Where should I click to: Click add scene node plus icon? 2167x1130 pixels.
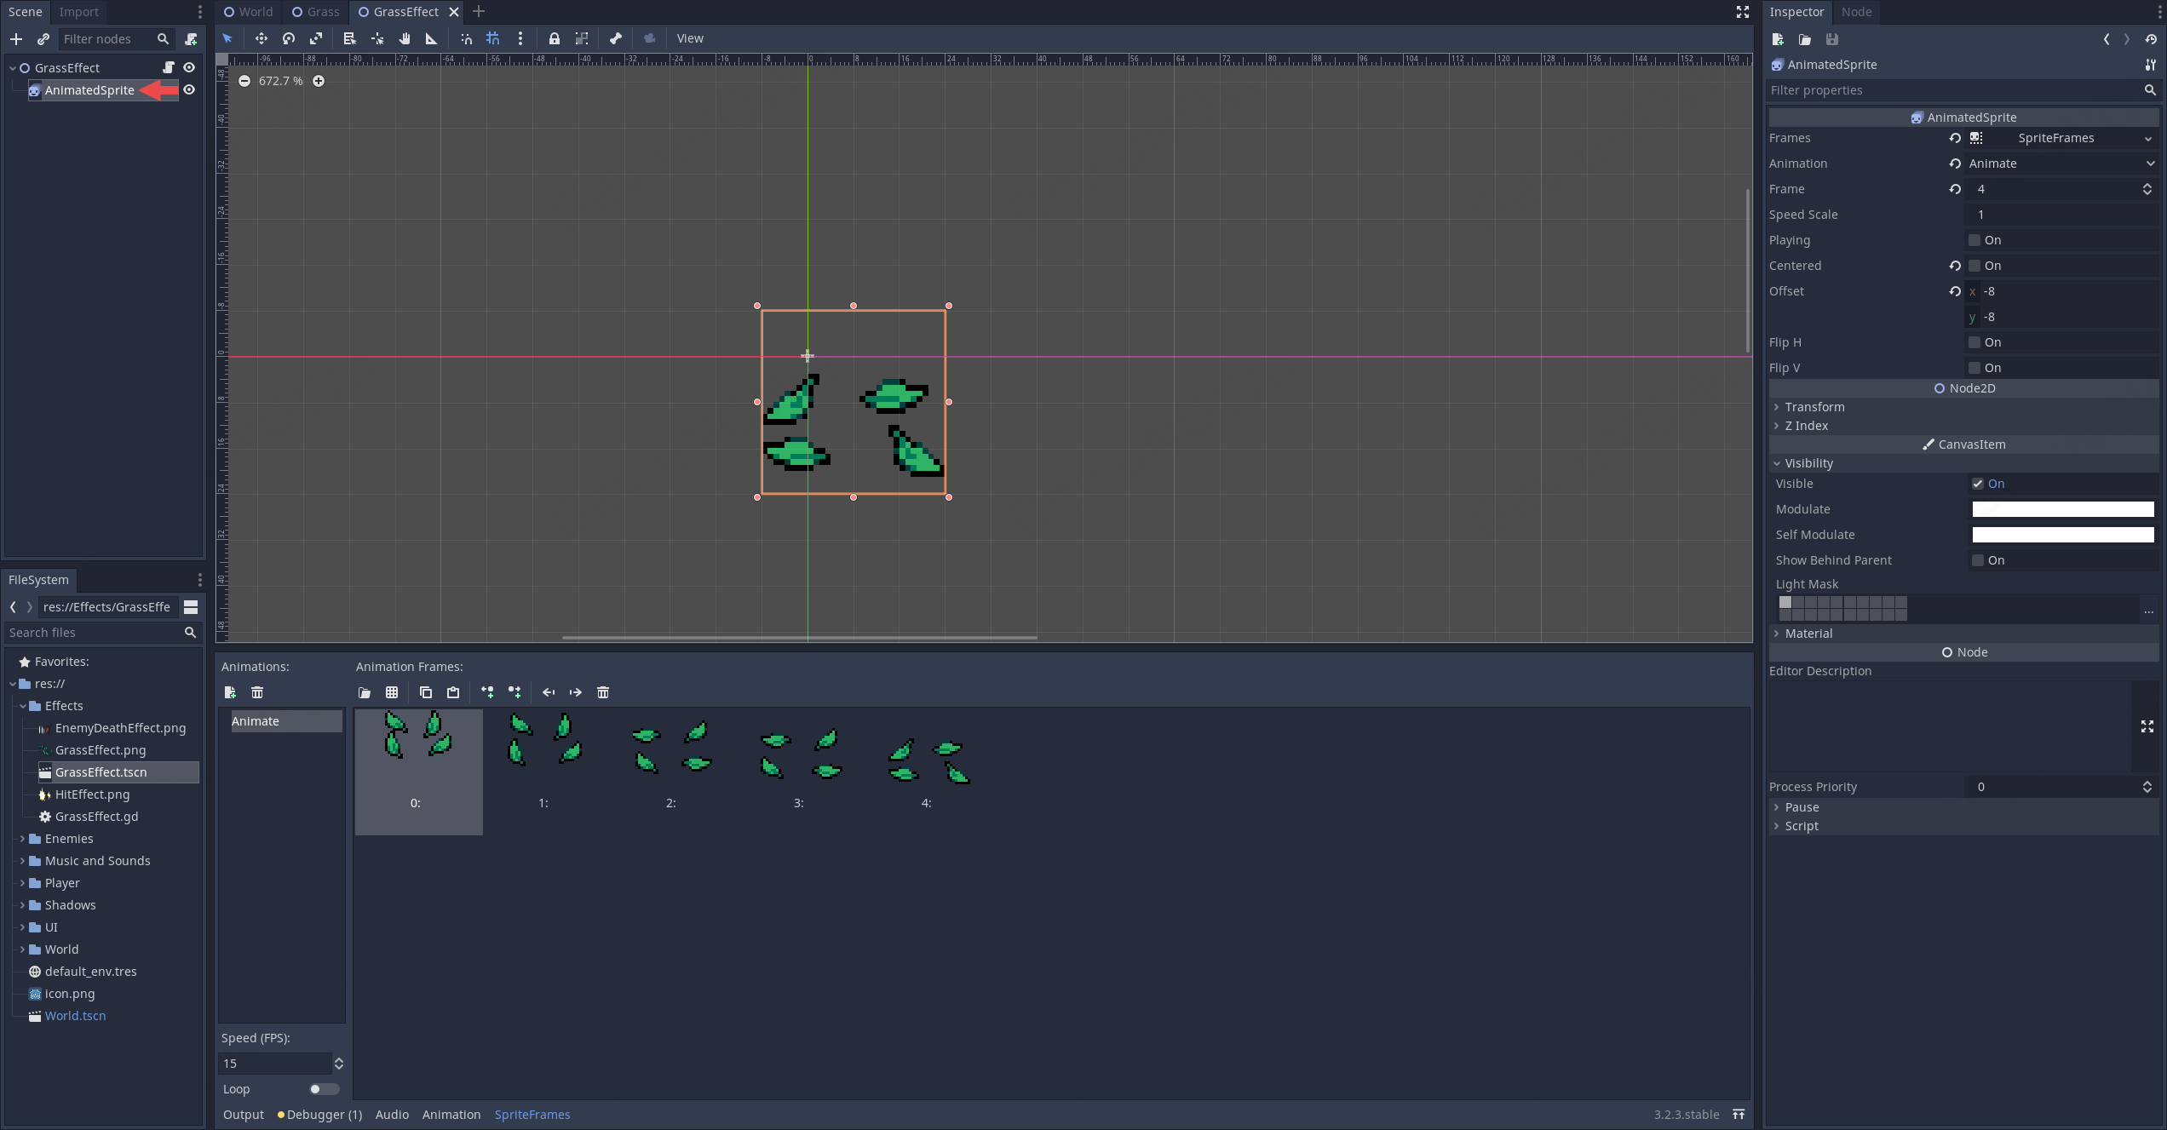(x=16, y=39)
